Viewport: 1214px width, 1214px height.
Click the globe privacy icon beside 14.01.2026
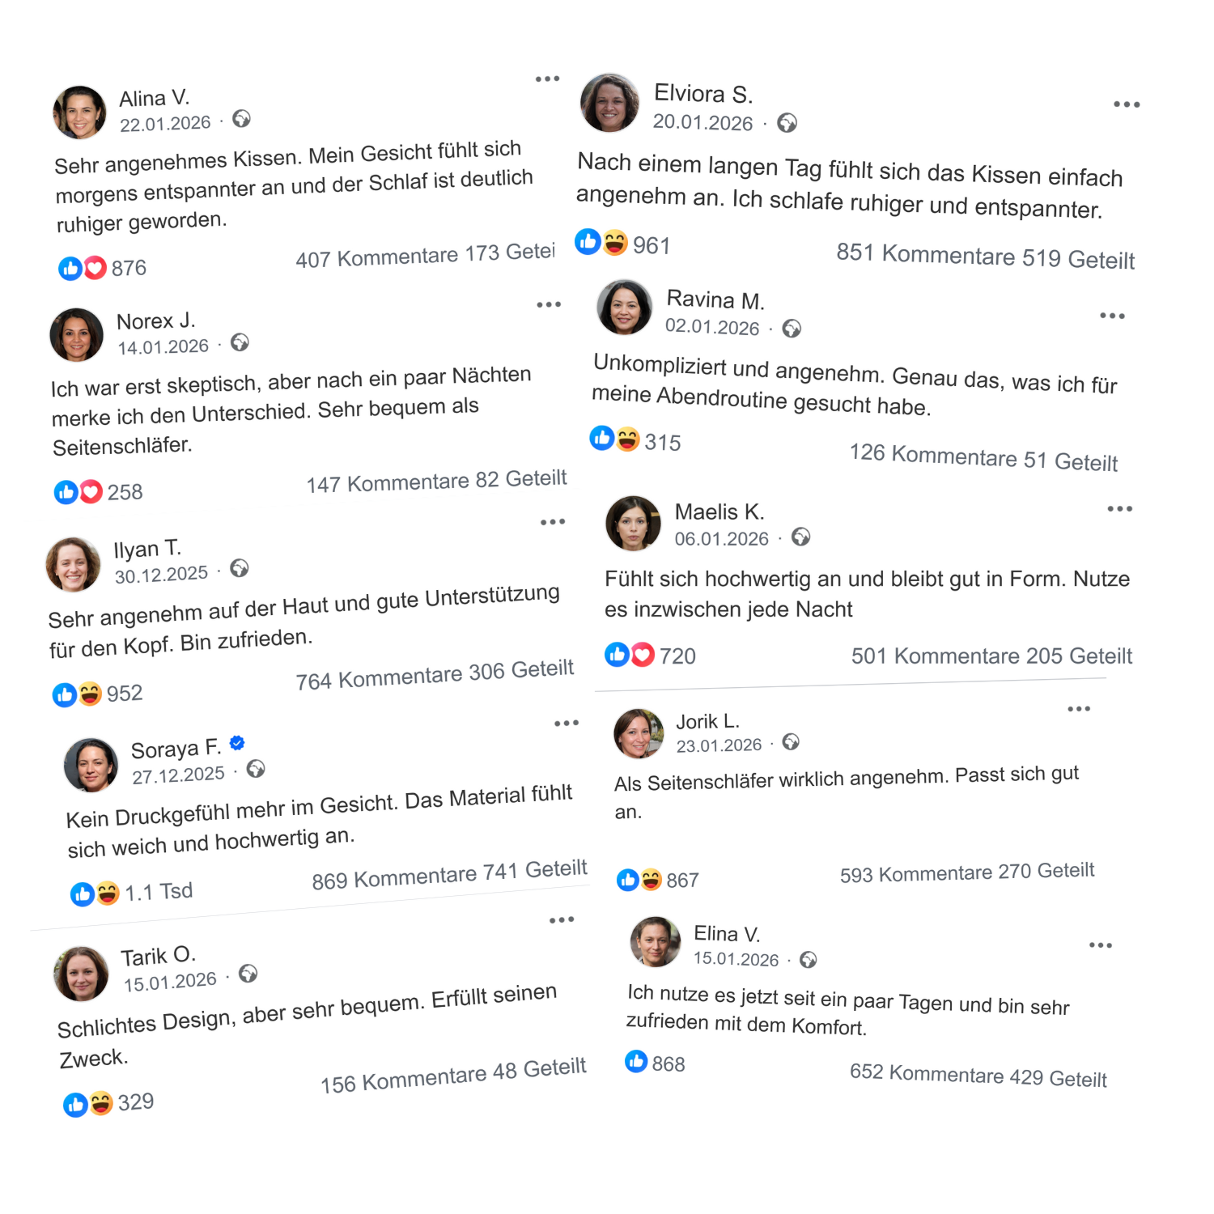point(240,342)
